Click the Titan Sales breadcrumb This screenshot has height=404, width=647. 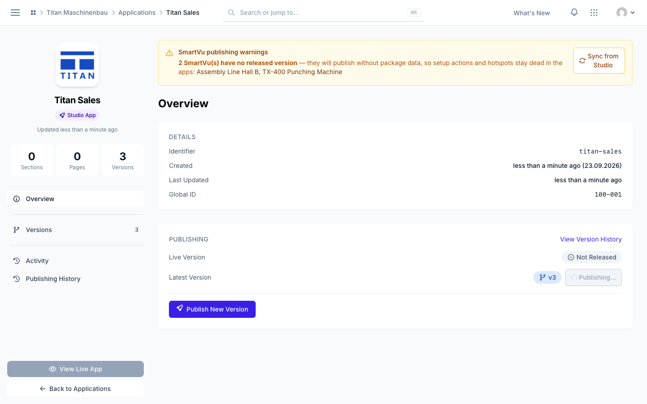pyautogui.click(x=183, y=13)
